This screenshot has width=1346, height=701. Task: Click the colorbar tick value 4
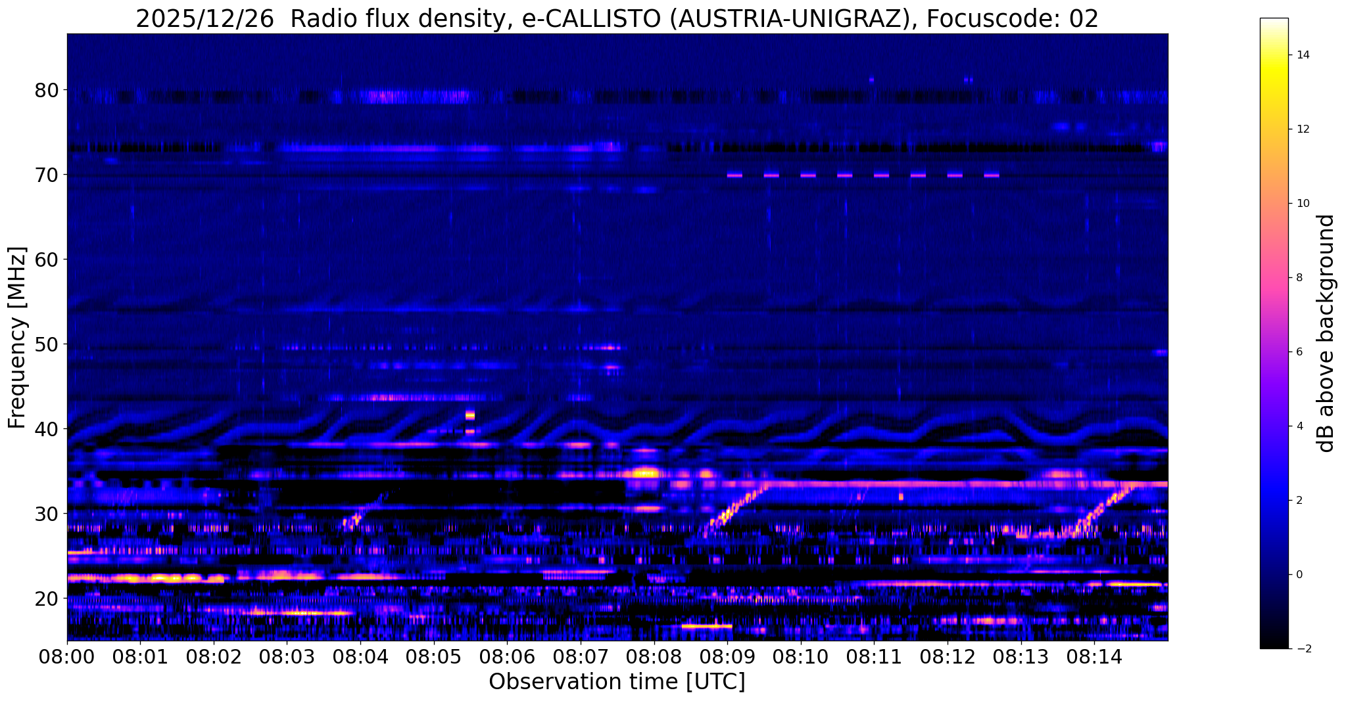(x=1299, y=426)
